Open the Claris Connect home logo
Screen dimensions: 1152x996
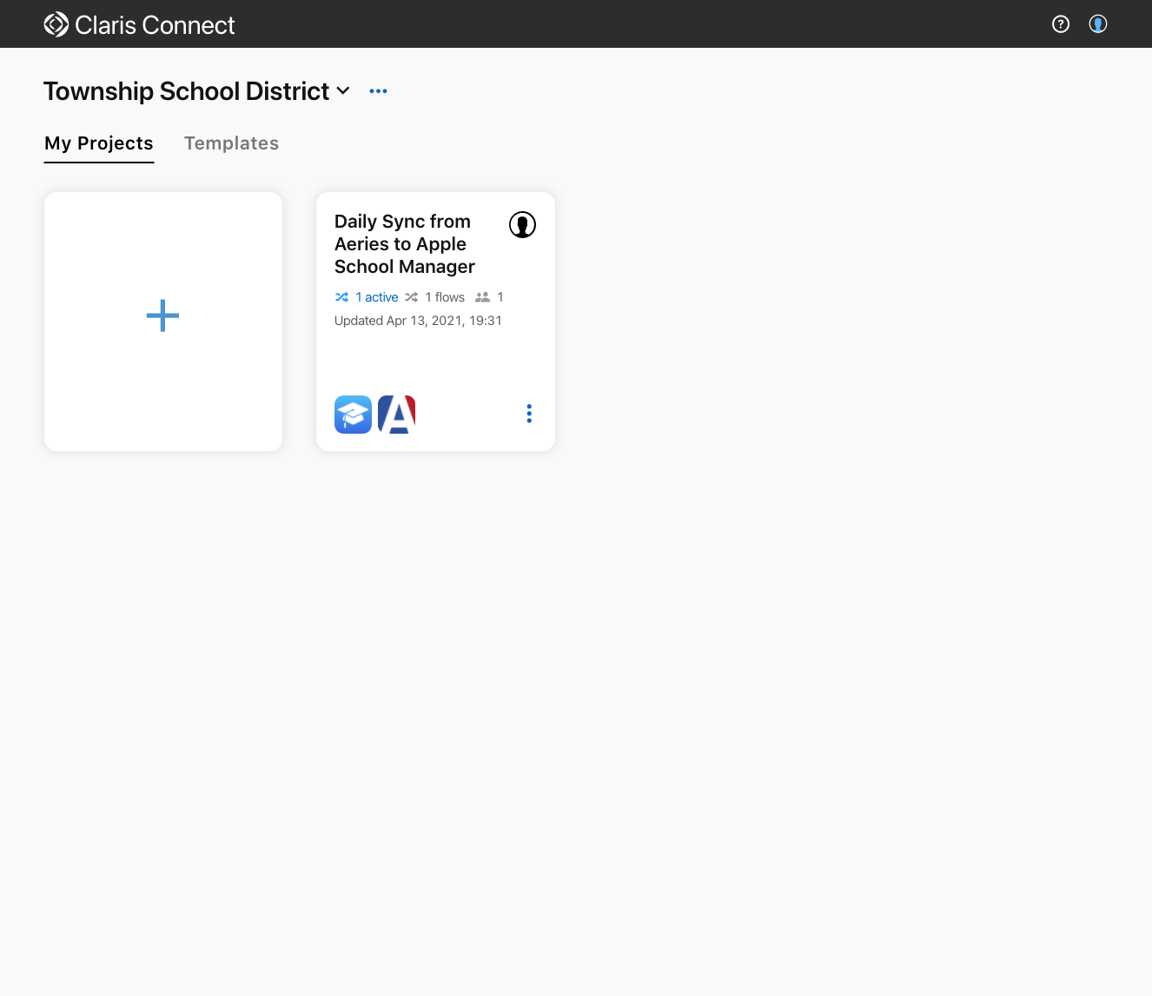tap(55, 23)
